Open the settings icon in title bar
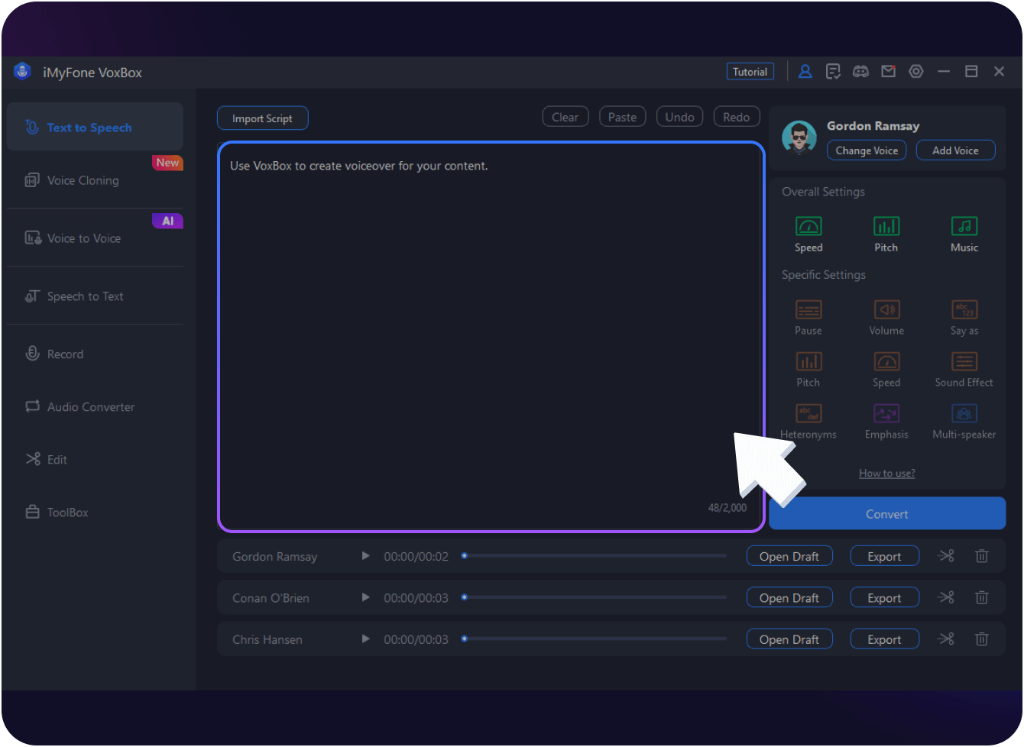Screen dimensions: 1024x747 [x=915, y=72]
